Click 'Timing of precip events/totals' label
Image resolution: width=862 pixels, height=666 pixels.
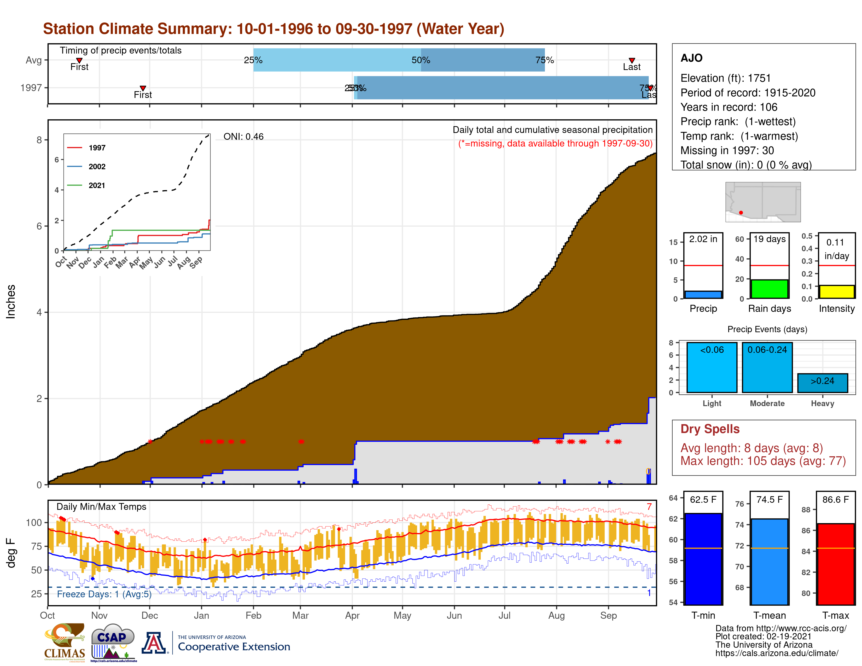coord(121,50)
